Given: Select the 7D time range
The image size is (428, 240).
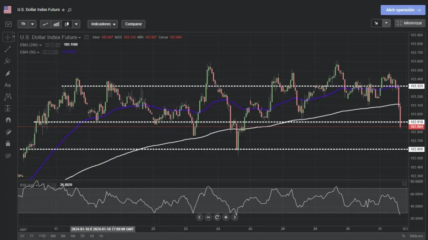Looking at the screenshot, I should pyautogui.click(x=82, y=236).
